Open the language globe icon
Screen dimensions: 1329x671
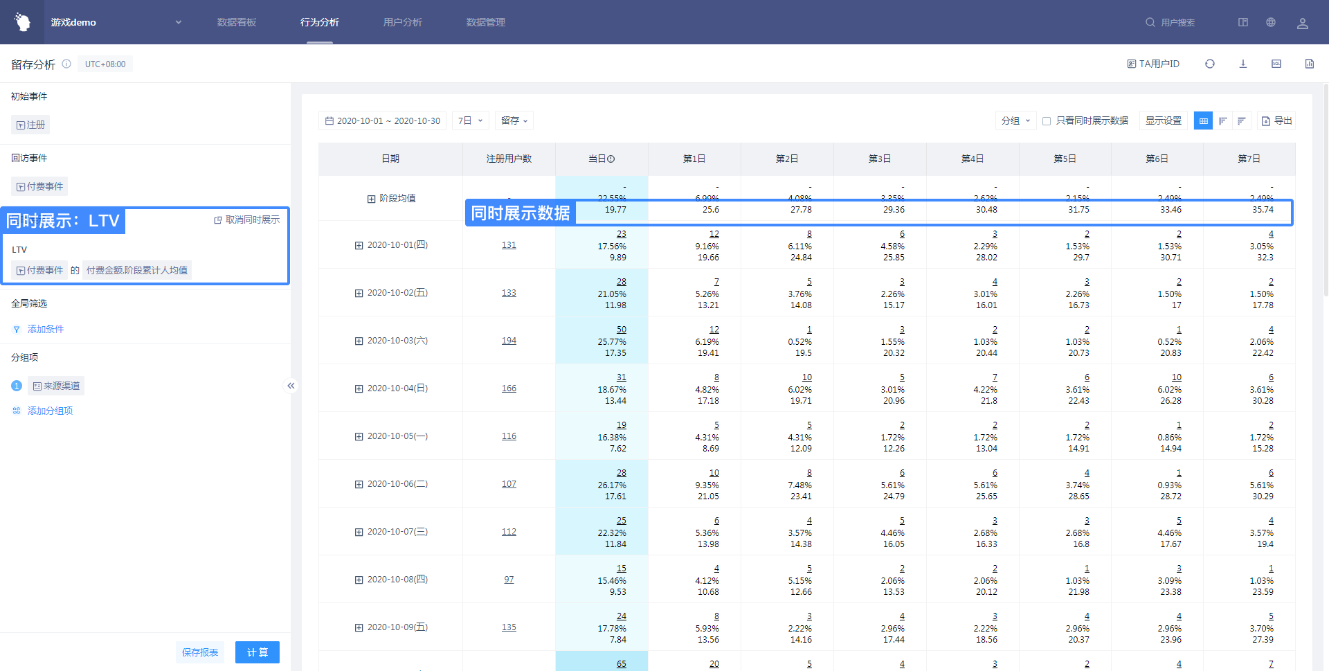point(1270,22)
